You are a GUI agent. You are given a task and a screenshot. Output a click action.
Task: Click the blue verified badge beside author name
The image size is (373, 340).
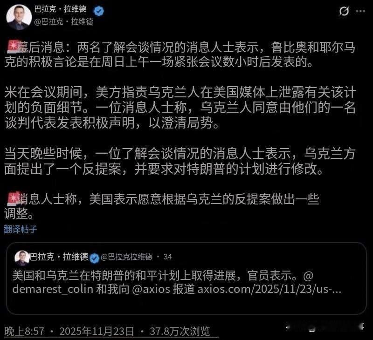(98, 10)
